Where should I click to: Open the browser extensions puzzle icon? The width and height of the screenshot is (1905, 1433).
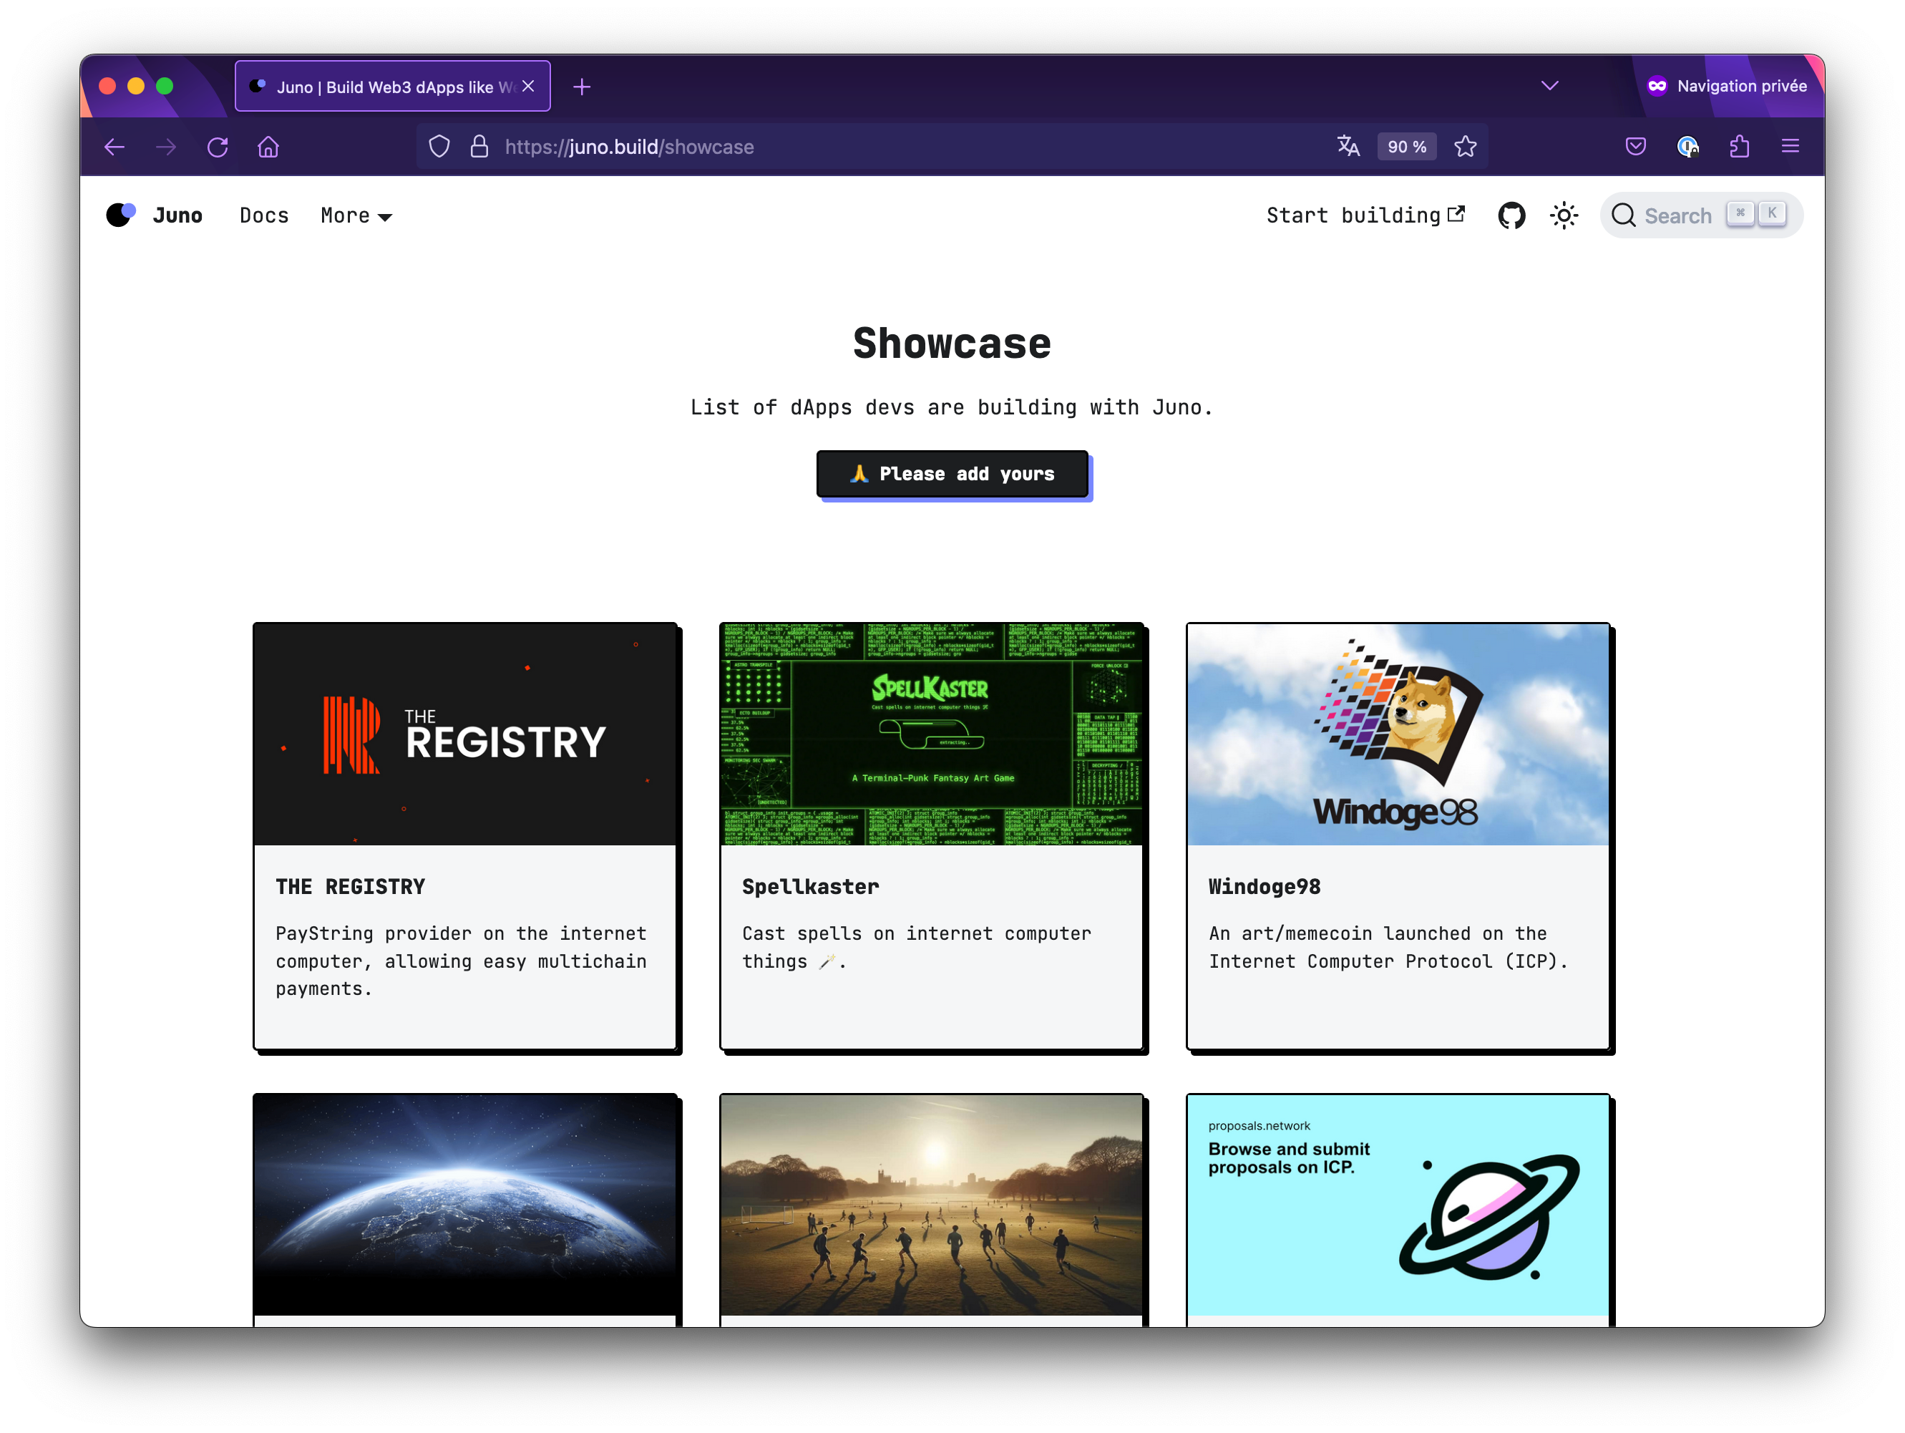(x=1739, y=147)
